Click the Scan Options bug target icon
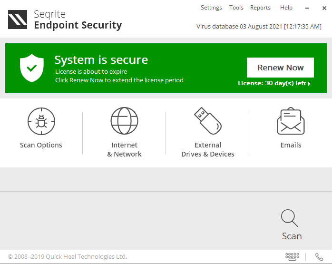Image resolution: width=332 pixels, height=264 pixels. click(41, 121)
